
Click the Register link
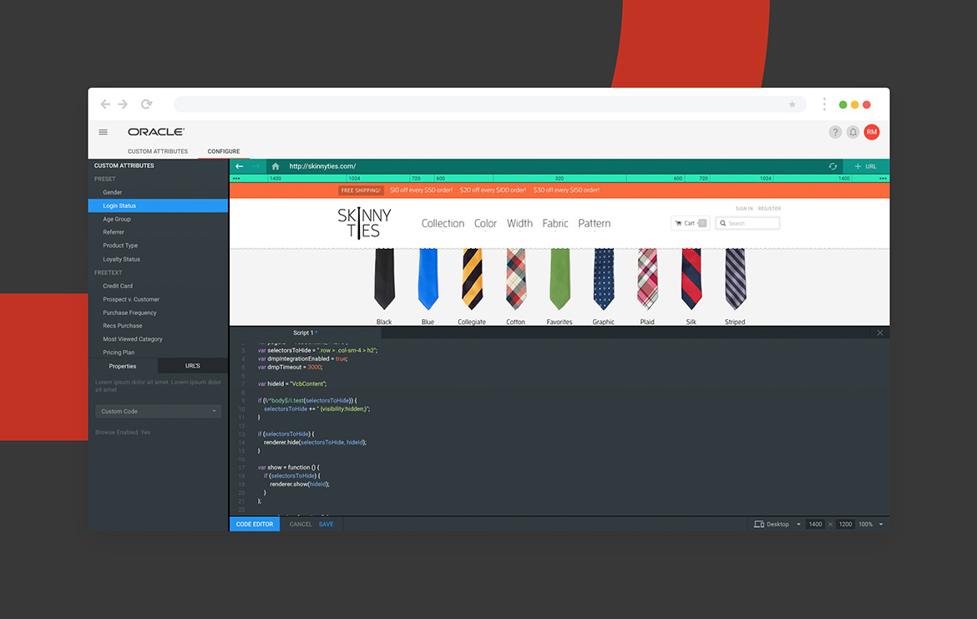point(770,209)
